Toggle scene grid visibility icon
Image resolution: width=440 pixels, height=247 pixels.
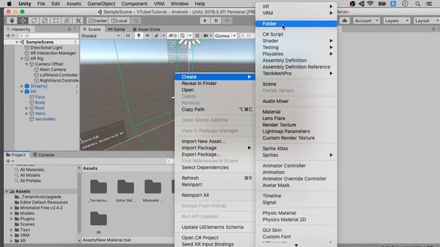tap(182, 36)
